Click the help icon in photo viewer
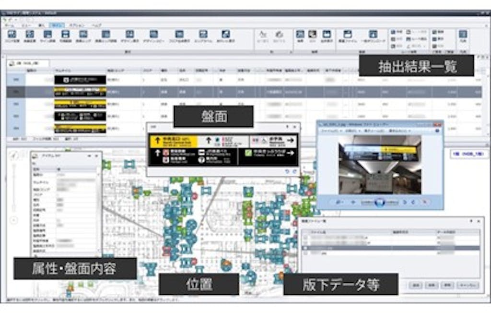 click(x=437, y=131)
